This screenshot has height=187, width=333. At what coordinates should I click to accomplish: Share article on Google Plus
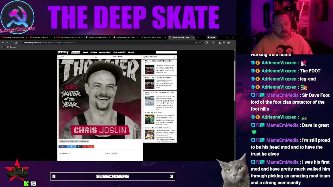(x=85, y=147)
